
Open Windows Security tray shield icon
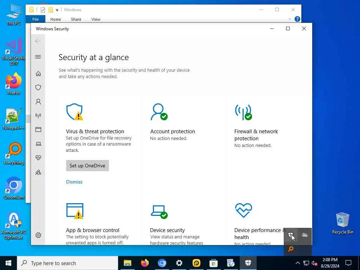tap(291, 235)
